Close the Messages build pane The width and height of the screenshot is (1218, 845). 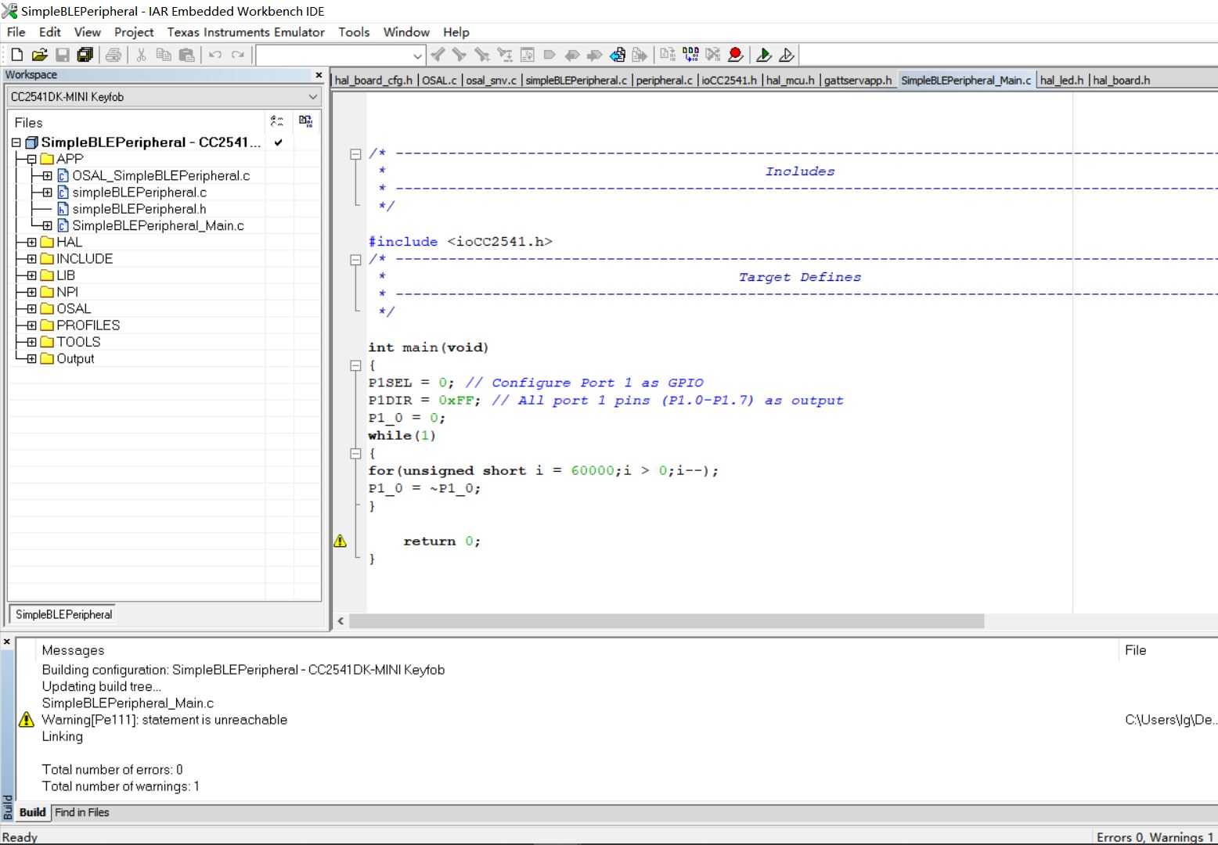point(7,642)
